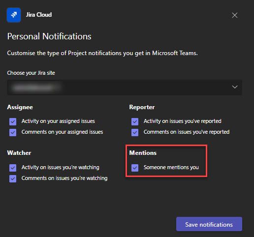Click the Choose your Jira site label
This screenshot has height=237, width=254.
coord(31,73)
